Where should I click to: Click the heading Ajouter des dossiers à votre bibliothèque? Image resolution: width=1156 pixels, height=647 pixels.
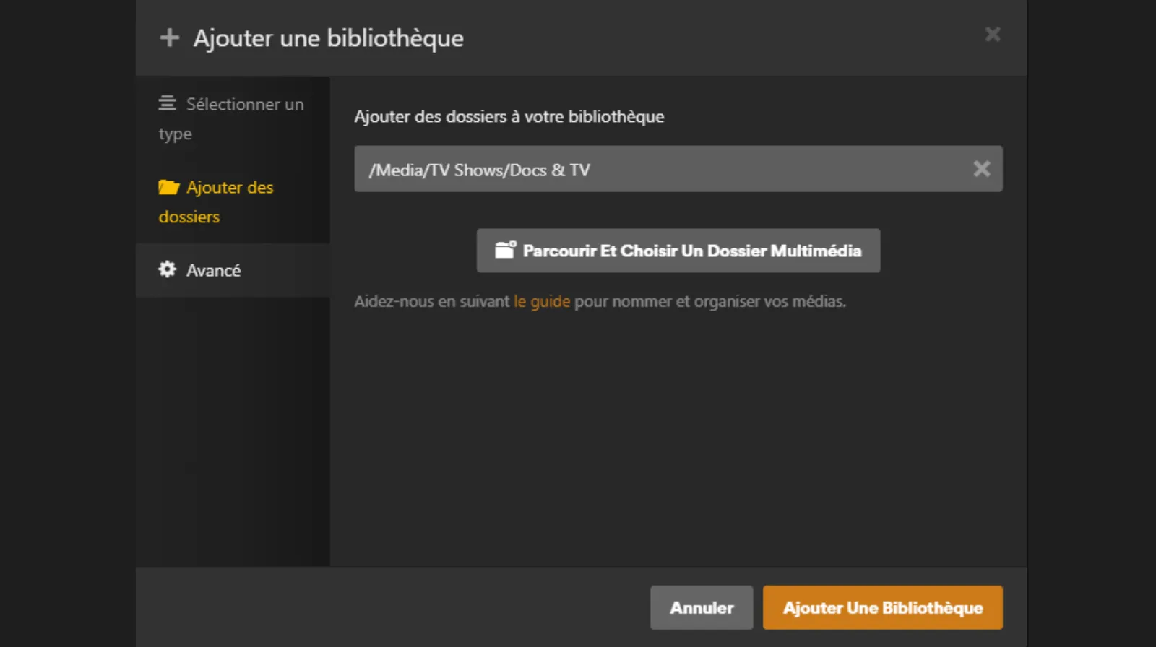[509, 116]
